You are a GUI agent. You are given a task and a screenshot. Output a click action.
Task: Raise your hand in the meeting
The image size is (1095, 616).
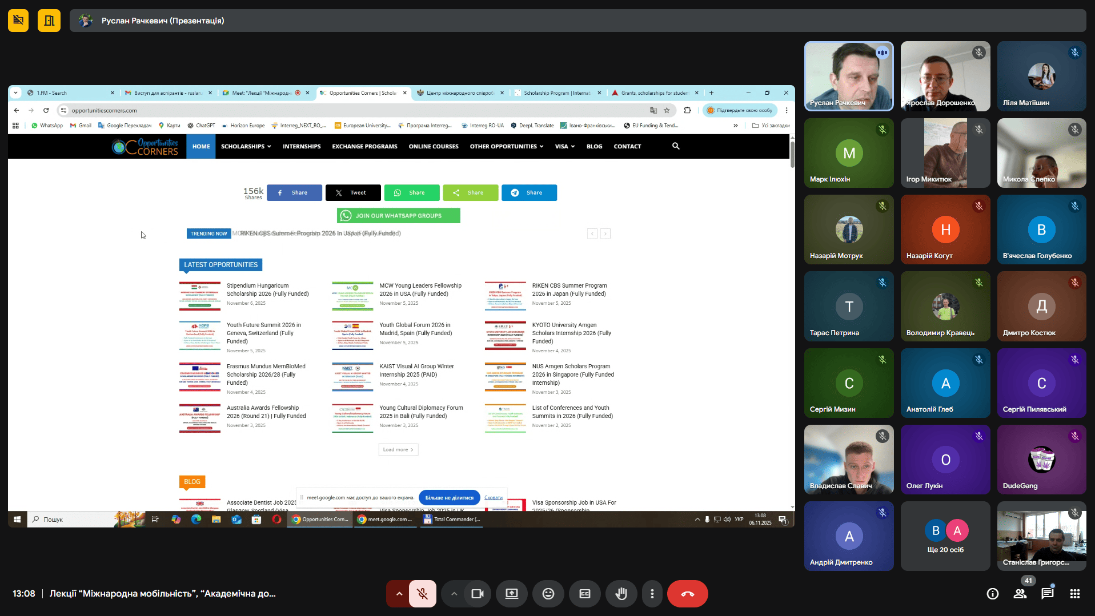[x=621, y=594]
